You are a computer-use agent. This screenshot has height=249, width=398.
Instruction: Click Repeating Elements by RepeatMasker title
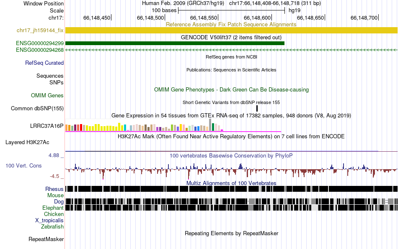tap(231, 233)
